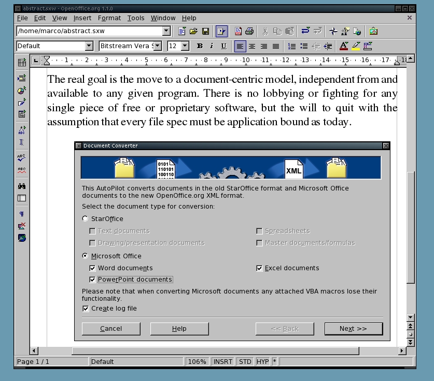Open the Format menu

coord(109,18)
